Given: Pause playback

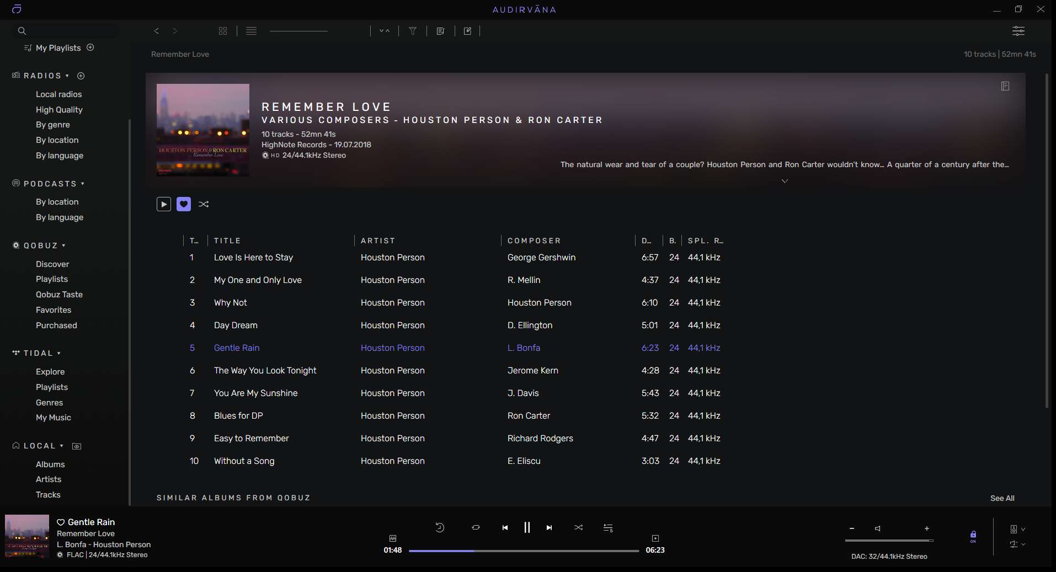Looking at the screenshot, I should pos(527,527).
